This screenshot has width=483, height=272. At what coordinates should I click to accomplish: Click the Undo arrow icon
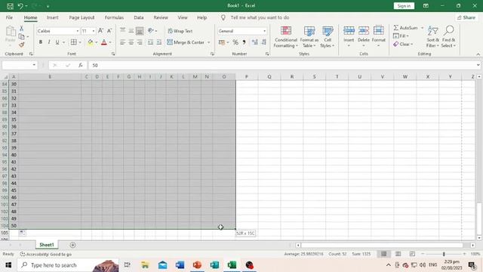pos(20,6)
